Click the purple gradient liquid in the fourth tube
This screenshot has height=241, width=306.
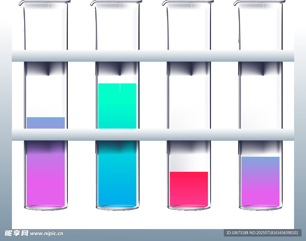(260, 182)
